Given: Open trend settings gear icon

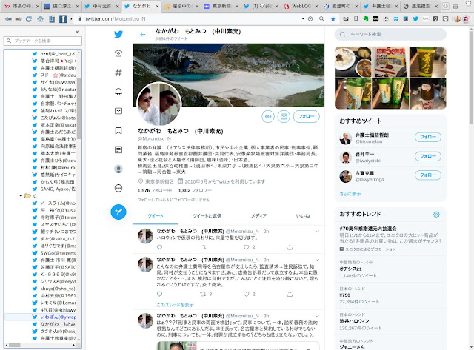Looking at the screenshot, I should [436, 215].
